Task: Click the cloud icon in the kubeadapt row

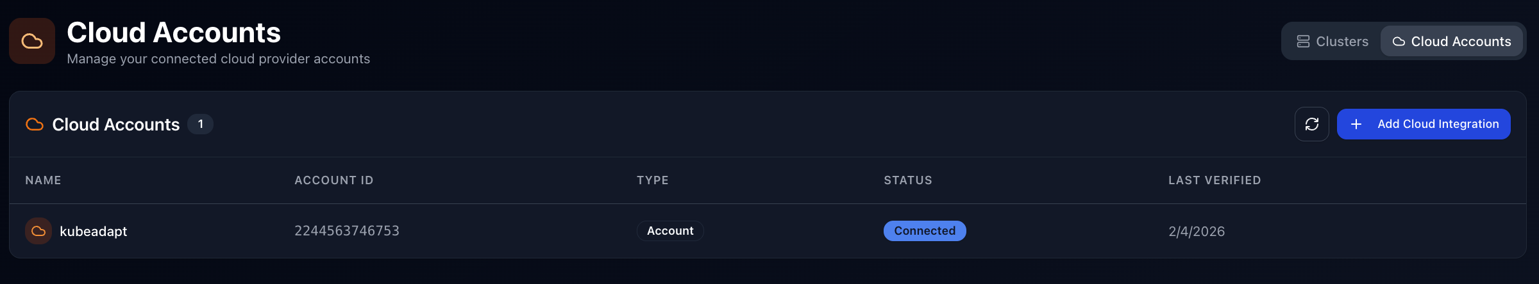Action: tap(38, 231)
